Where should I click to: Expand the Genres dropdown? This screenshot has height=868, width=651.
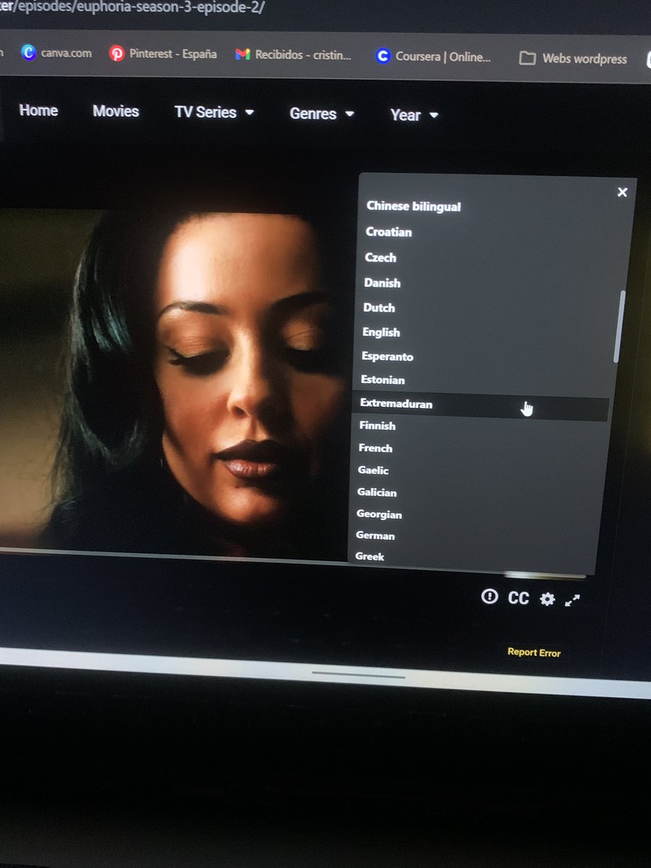[322, 114]
